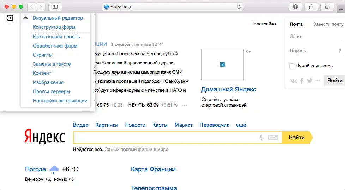The height and width of the screenshot is (190, 345).
Task: Open the Замены в тексте entry
Action: [x=52, y=64]
